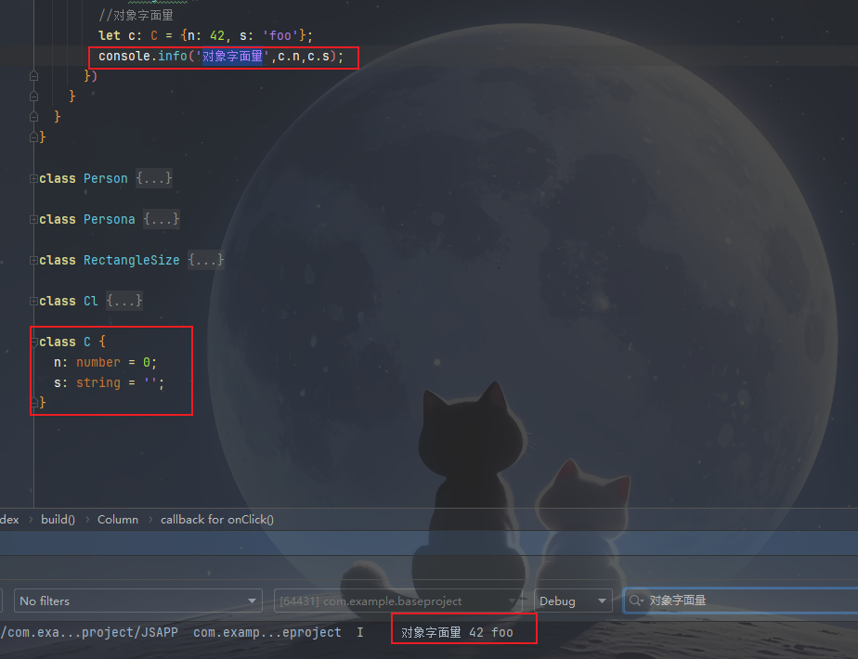This screenshot has width=858, height=659.
Task: Click the //对象字面量 comment line
Action: coord(136,15)
